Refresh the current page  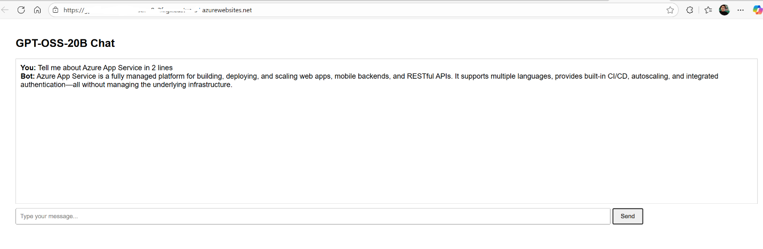[21, 10]
